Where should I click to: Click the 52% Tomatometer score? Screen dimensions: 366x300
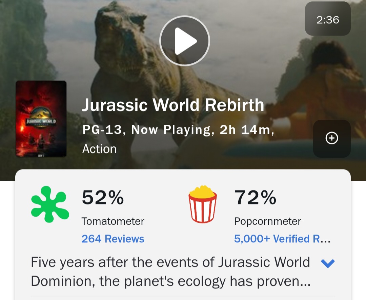point(103,198)
